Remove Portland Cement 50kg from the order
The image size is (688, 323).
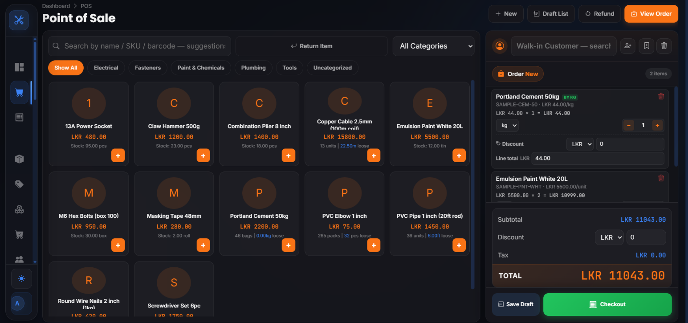click(x=661, y=96)
